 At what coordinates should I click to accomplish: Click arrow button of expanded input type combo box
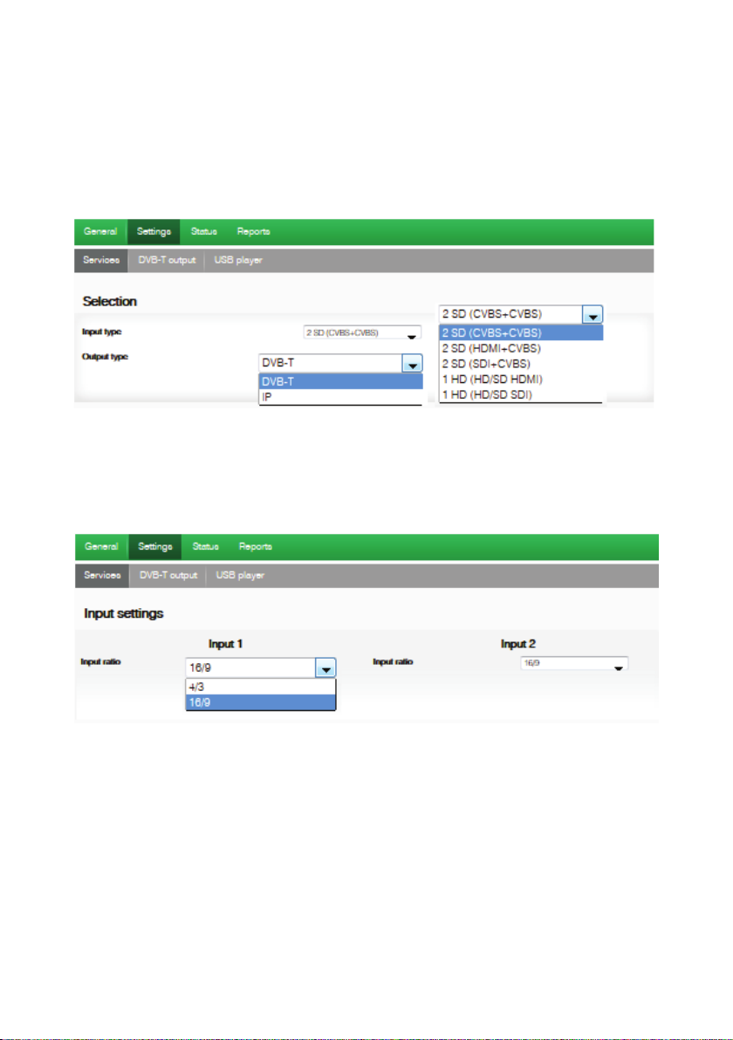click(x=593, y=314)
